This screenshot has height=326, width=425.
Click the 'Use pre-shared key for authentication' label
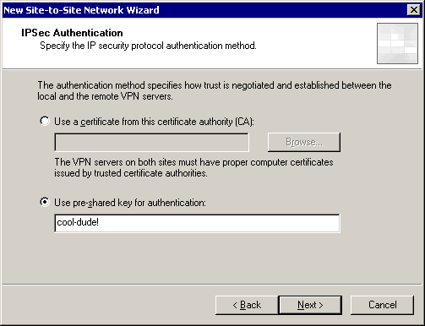[130, 203]
